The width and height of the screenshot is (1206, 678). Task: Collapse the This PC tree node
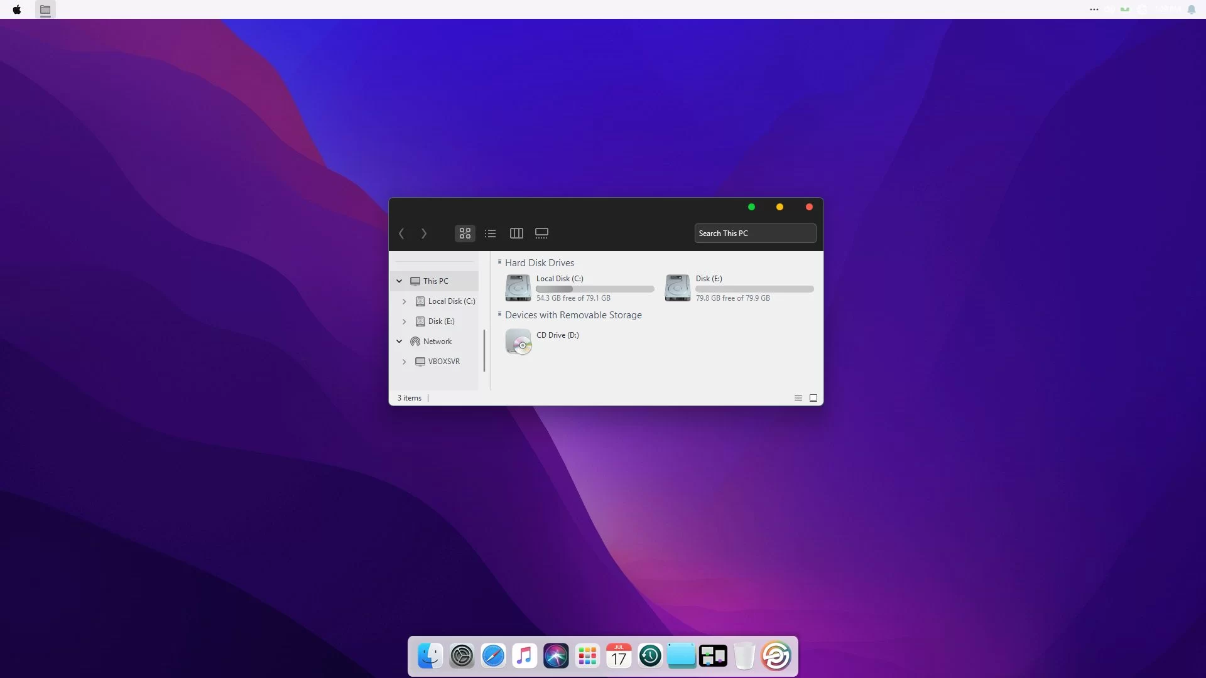pos(399,281)
